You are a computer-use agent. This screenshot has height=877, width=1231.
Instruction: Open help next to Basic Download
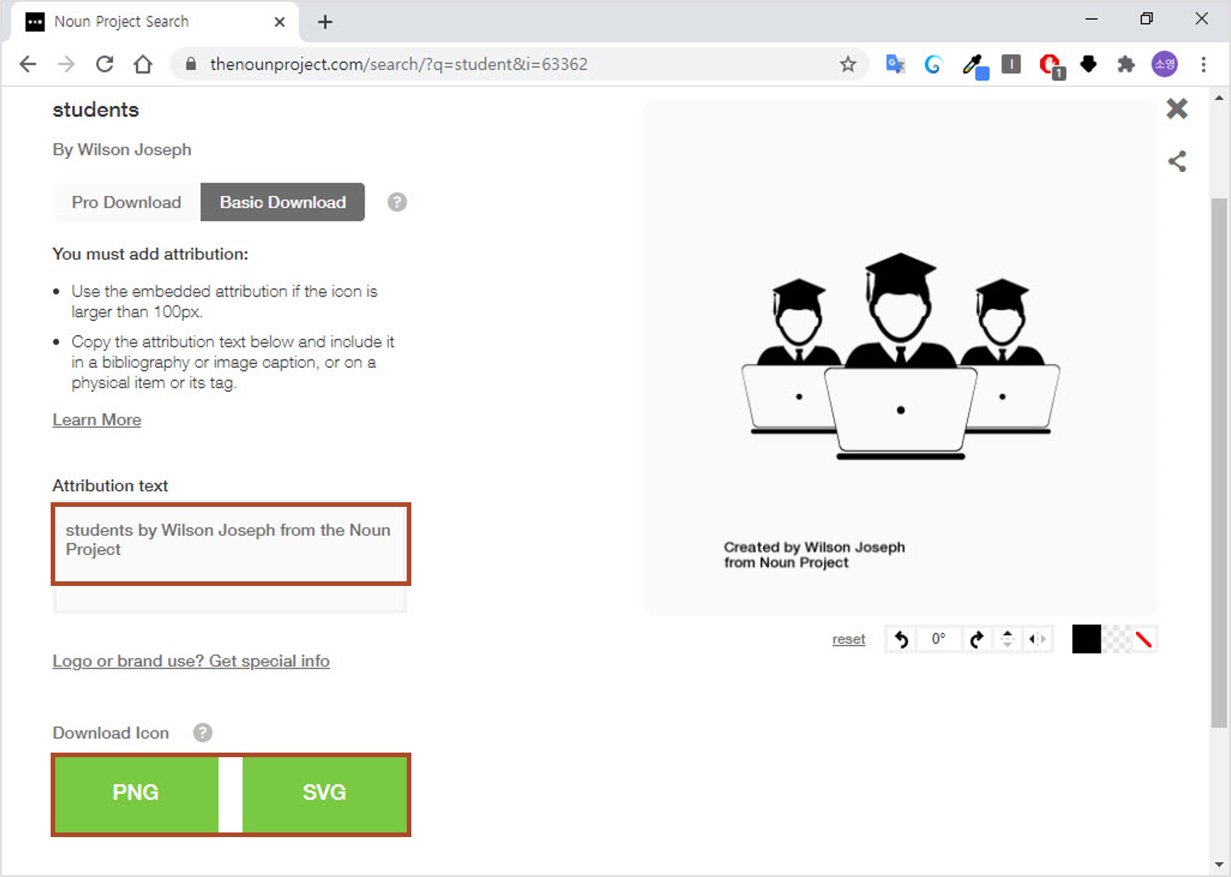[x=397, y=202]
